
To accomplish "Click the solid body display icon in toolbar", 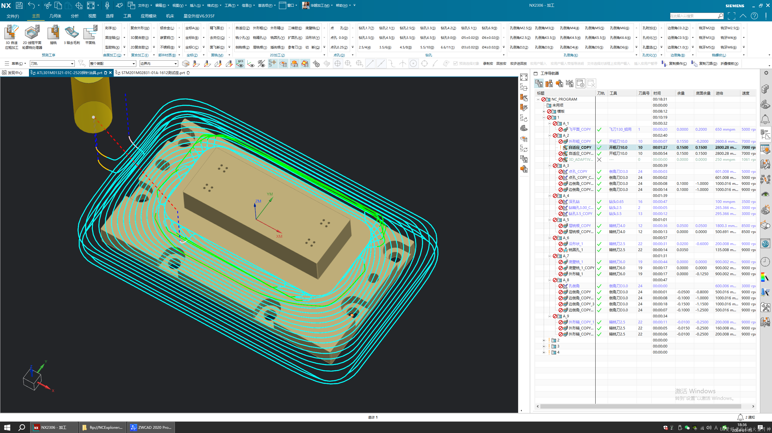I will [186, 64].
